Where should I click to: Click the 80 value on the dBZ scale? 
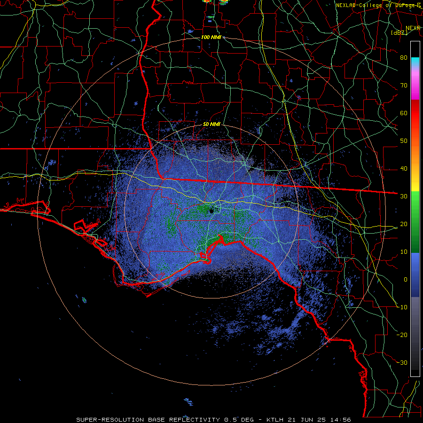tap(404, 57)
